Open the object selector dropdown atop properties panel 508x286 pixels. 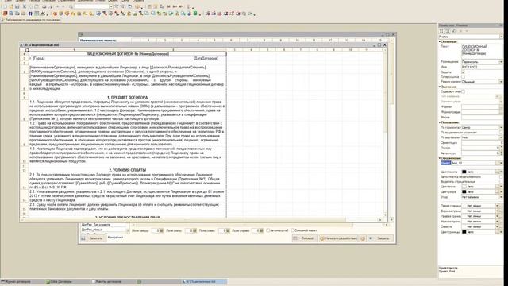pyautogui.click(x=501, y=37)
